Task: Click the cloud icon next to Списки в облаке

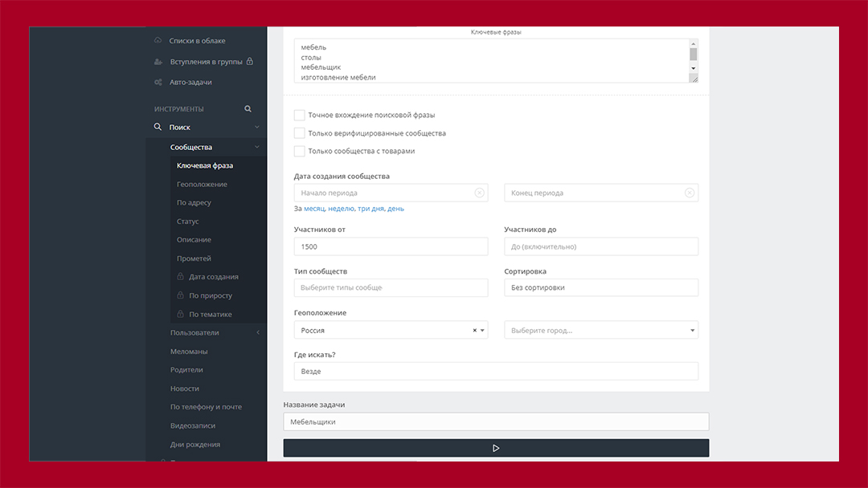Action: 158,40
